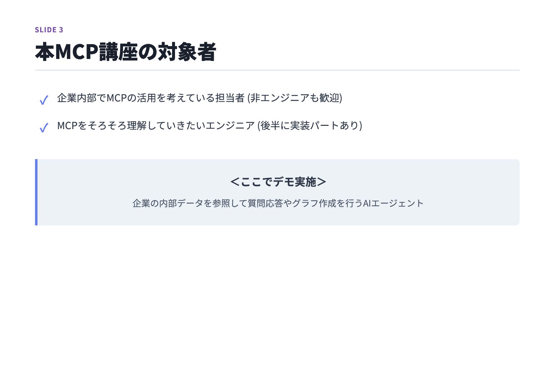
Task: Click the ＜ここでデモ実施＞ heading
Action: pos(278,182)
